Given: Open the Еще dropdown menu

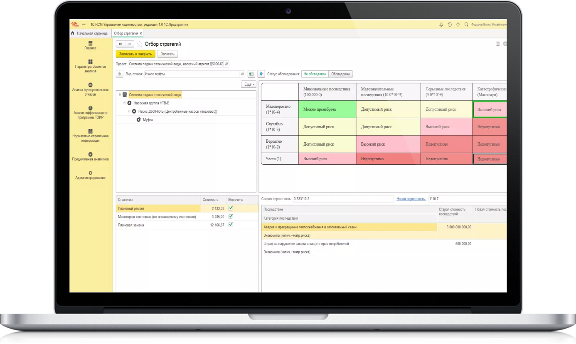Looking at the screenshot, I should [249, 84].
